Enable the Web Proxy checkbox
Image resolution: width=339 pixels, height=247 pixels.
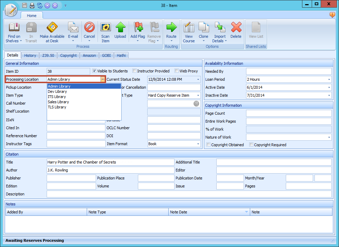177,71
